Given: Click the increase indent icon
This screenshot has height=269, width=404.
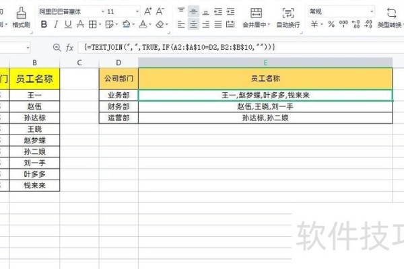Looking at the screenshot, I should tap(230, 11).
